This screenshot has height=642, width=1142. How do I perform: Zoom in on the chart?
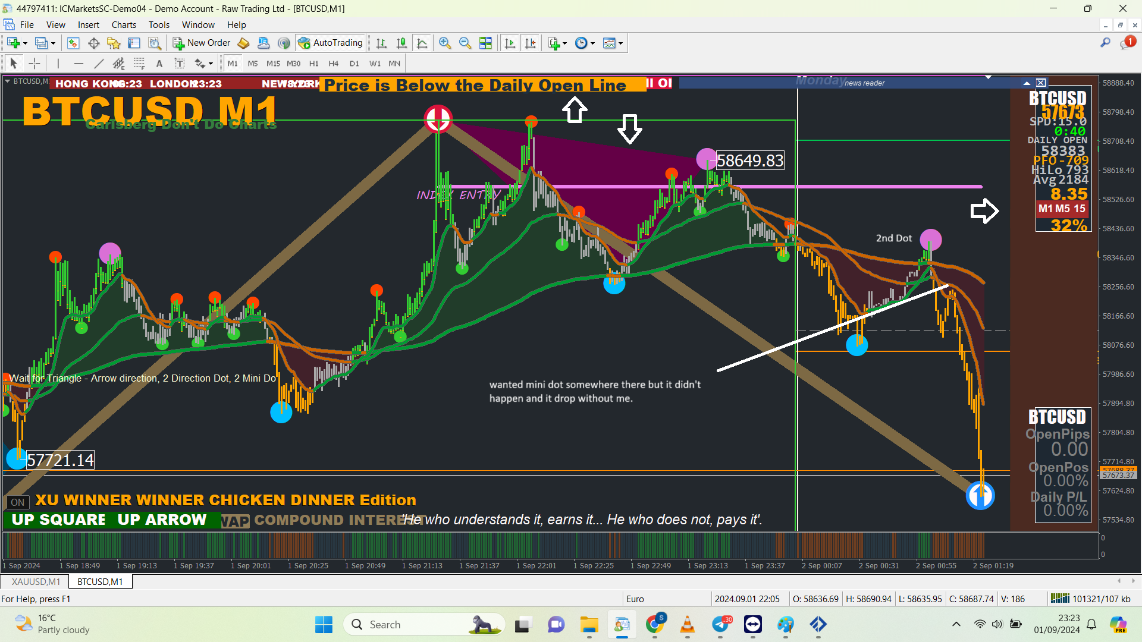pyautogui.click(x=444, y=43)
